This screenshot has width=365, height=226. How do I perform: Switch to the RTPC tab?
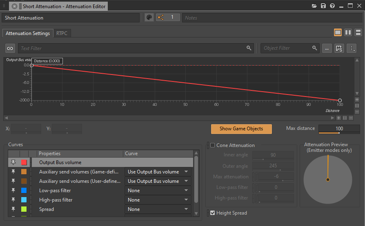tap(62, 33)
